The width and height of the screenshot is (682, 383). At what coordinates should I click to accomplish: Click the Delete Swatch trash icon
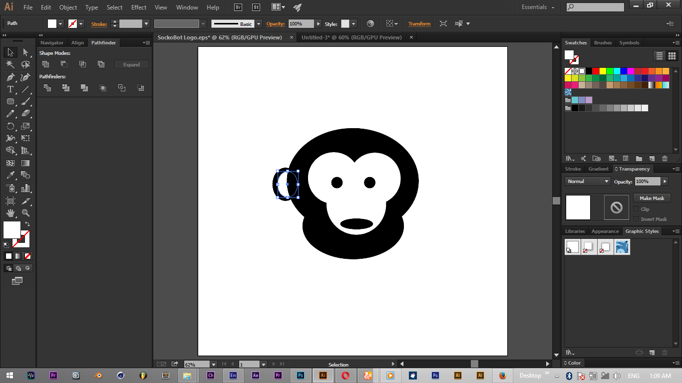665,159
